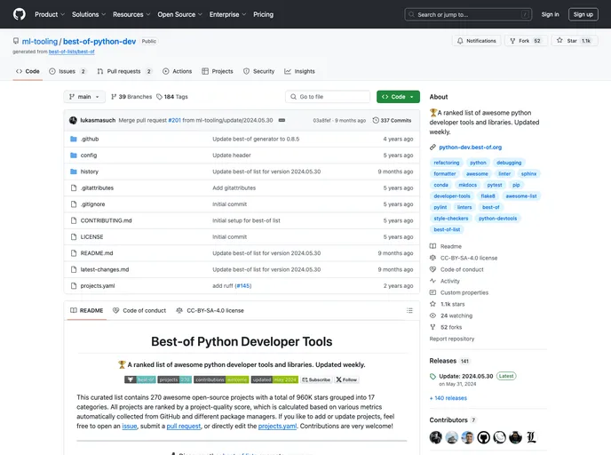The width and height of the screenshot is (611, 455).
Task: Open the history folder icon
Action: click(73, 172)
